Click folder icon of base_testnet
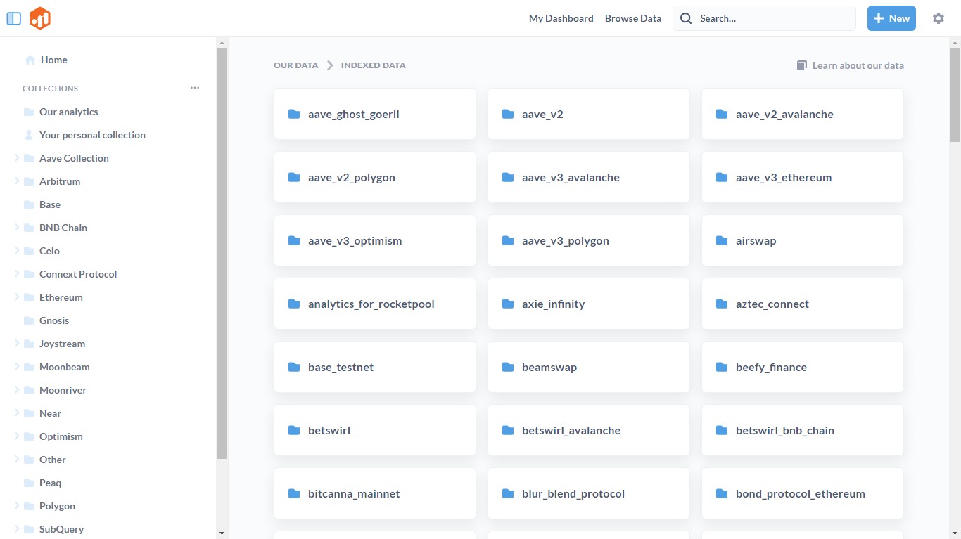961x539 pixels. tap(294, 367)
